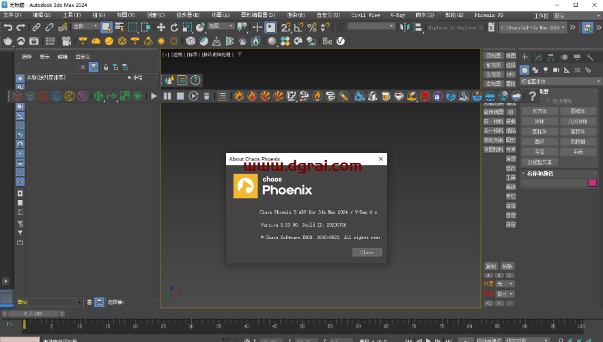The image size is (603, 342).
Task: Open the Modify tab in command panel
Action: [x=537, y=57]
